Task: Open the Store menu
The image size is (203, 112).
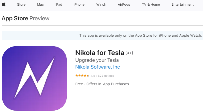Action: click(x=21, y=5)
